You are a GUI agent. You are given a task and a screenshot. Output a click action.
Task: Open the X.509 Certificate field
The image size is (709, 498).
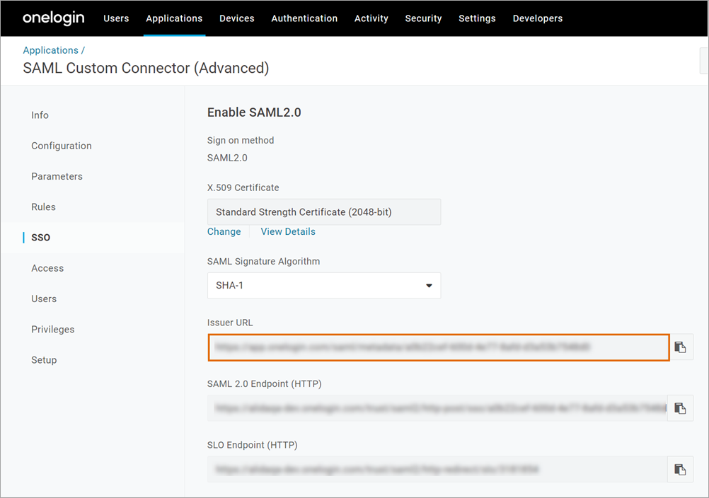click(x=323, y=212)
